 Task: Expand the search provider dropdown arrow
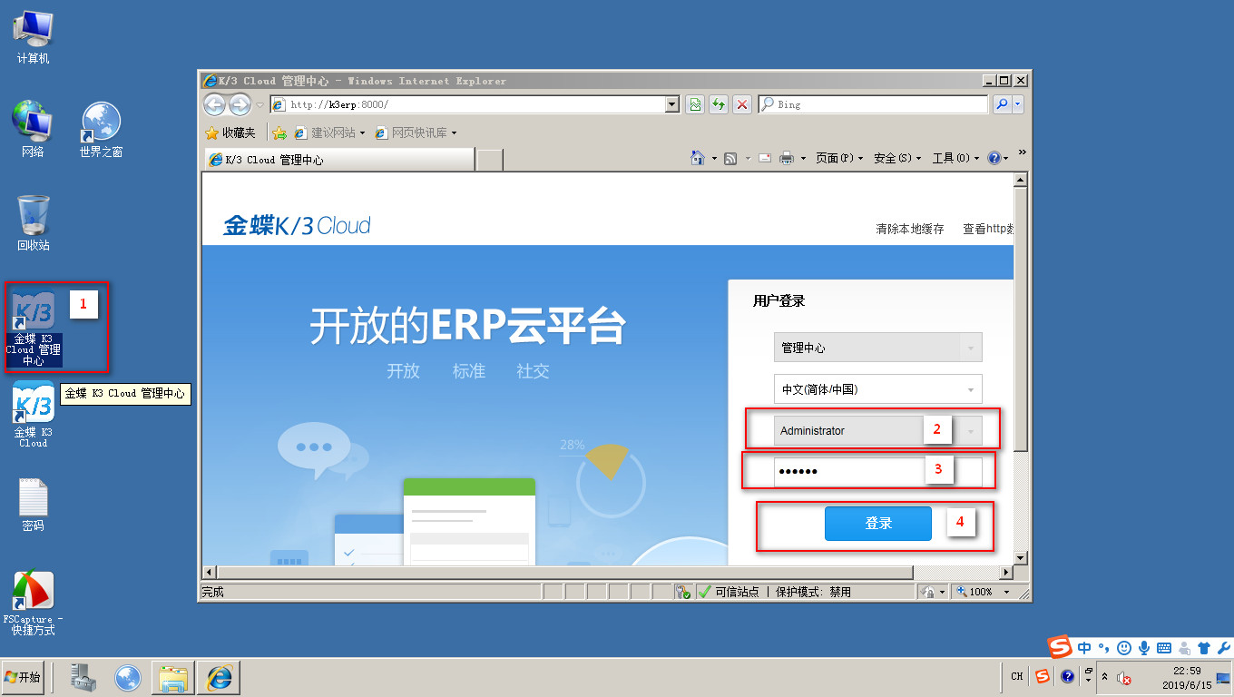1018,104
